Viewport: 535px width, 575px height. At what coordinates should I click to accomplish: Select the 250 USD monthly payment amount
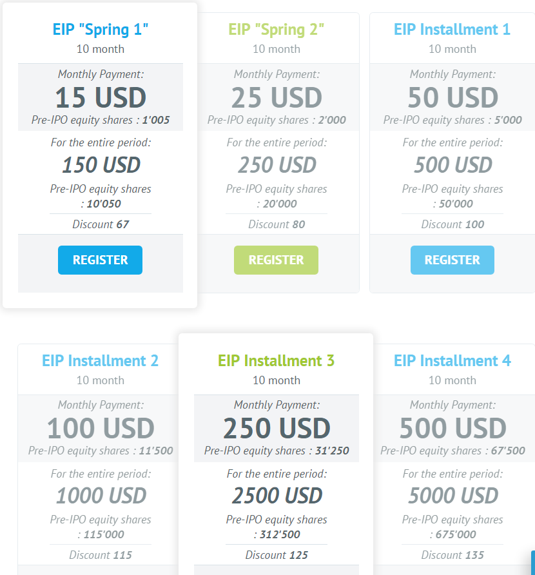pyautogui.click(x=277, y=428)
